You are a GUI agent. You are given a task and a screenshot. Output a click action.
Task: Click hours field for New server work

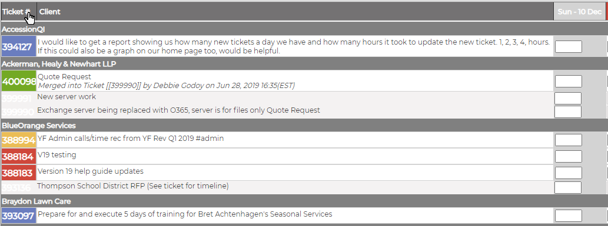(x=567, y=98)
